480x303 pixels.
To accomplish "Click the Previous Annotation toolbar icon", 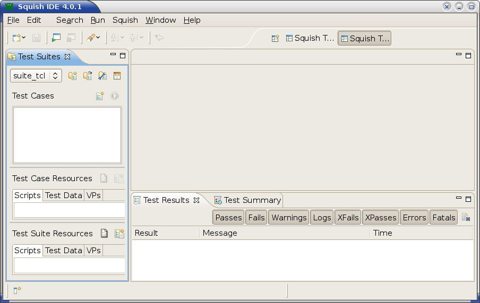I will 133,38.
